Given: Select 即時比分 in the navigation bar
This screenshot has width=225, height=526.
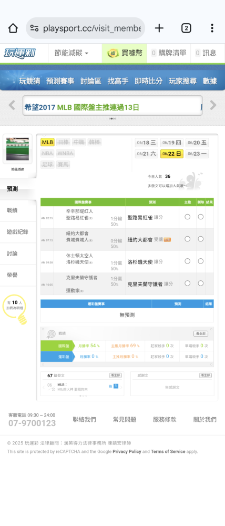Looking at the screenshot, I should tap(149, 81).
